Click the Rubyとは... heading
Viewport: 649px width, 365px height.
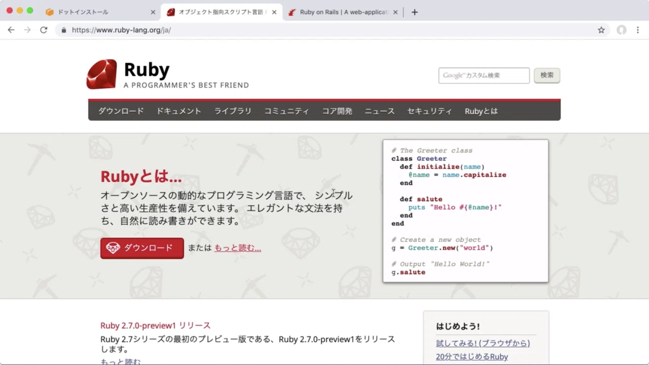tap(141, 177)
